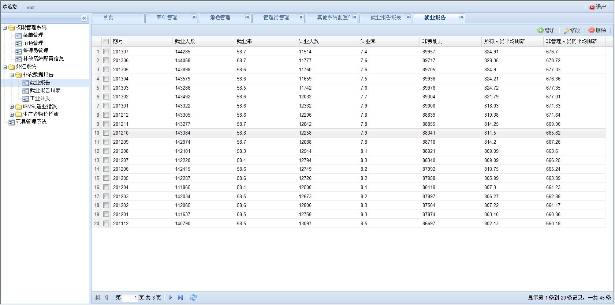The height and width of the screenshot is (305, 615).
Task: Check the row for period 201210
Action: [x=106, y=133]
